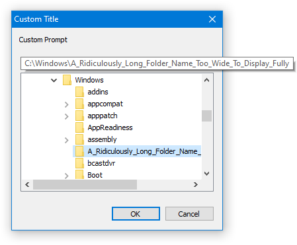Select the Boot folder name

click(95, 175)
